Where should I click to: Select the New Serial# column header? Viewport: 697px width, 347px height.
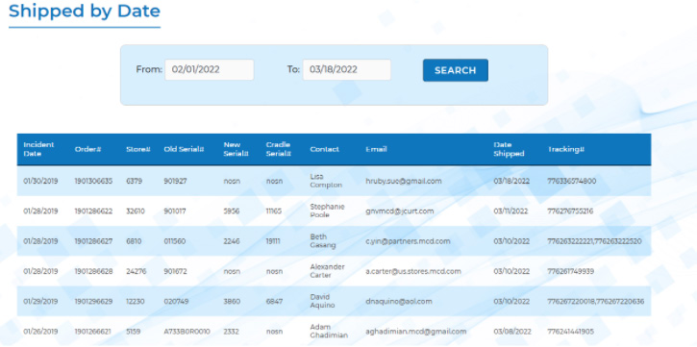[x=236, y=149]
